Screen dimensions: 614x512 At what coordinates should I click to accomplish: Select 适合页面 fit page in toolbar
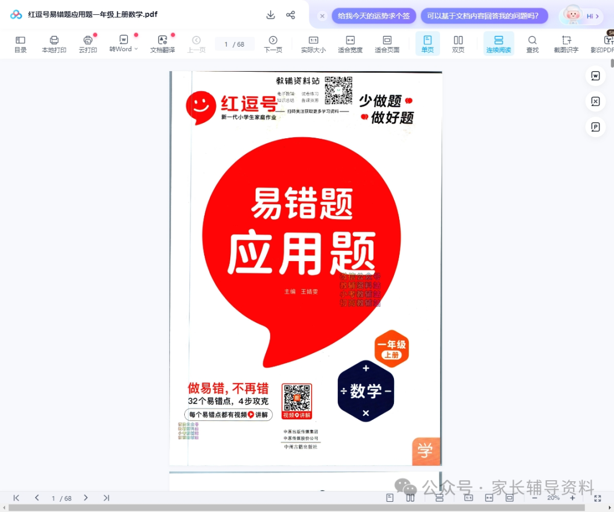[387, 44]
